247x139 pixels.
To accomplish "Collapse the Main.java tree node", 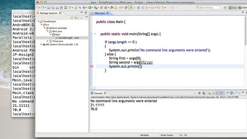I will point(47,31).
